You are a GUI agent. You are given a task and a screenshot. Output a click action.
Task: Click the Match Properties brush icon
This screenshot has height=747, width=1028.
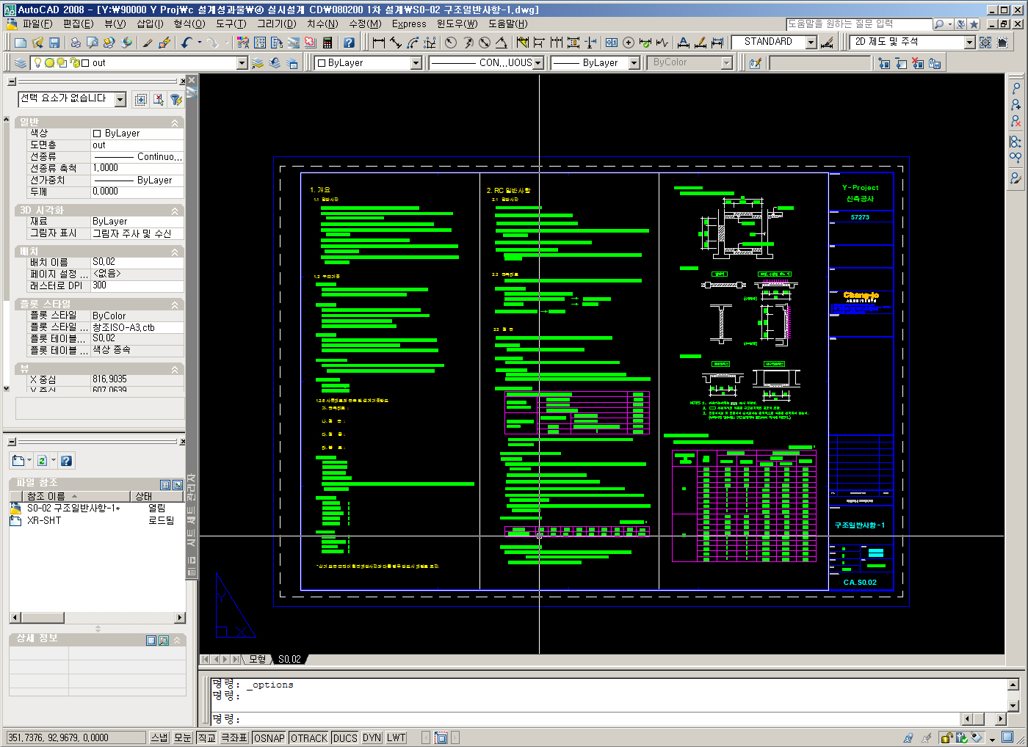click(x=148, y=43)
